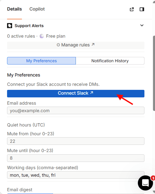Viewport: 155px width, 194px height.
Task: Click the "Email digest" label
Action: [20, 190]
